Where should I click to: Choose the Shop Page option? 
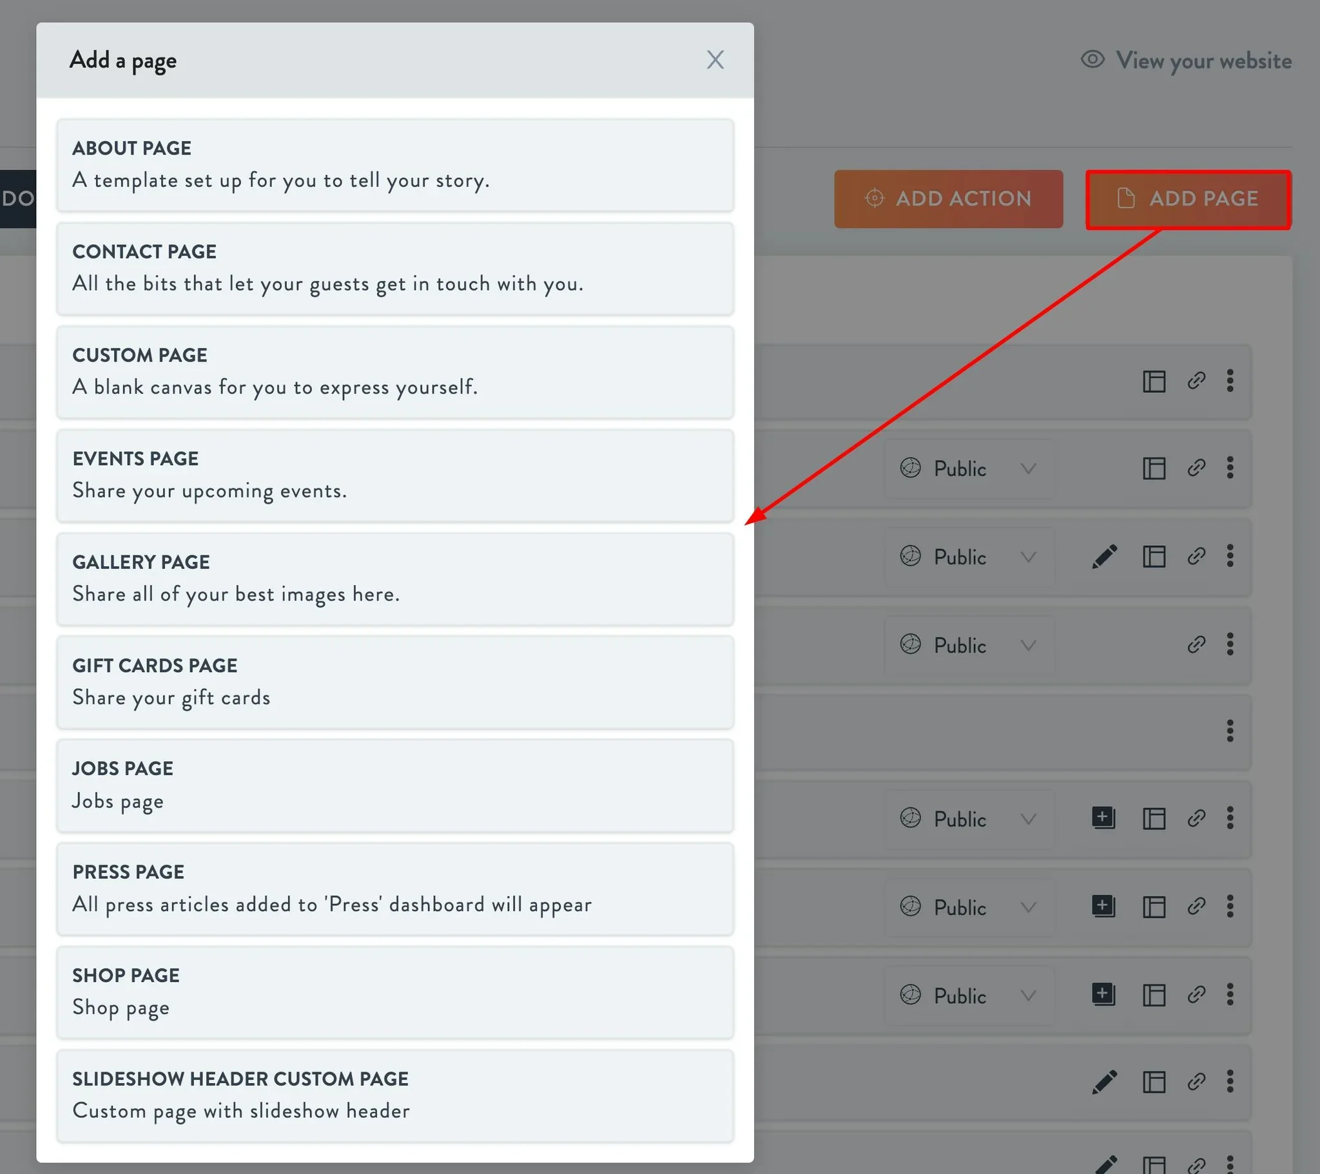(x=395, y=992)
